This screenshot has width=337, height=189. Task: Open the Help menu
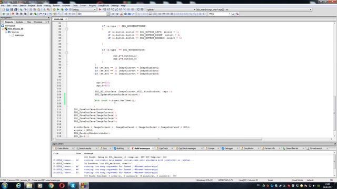point(123,6)
